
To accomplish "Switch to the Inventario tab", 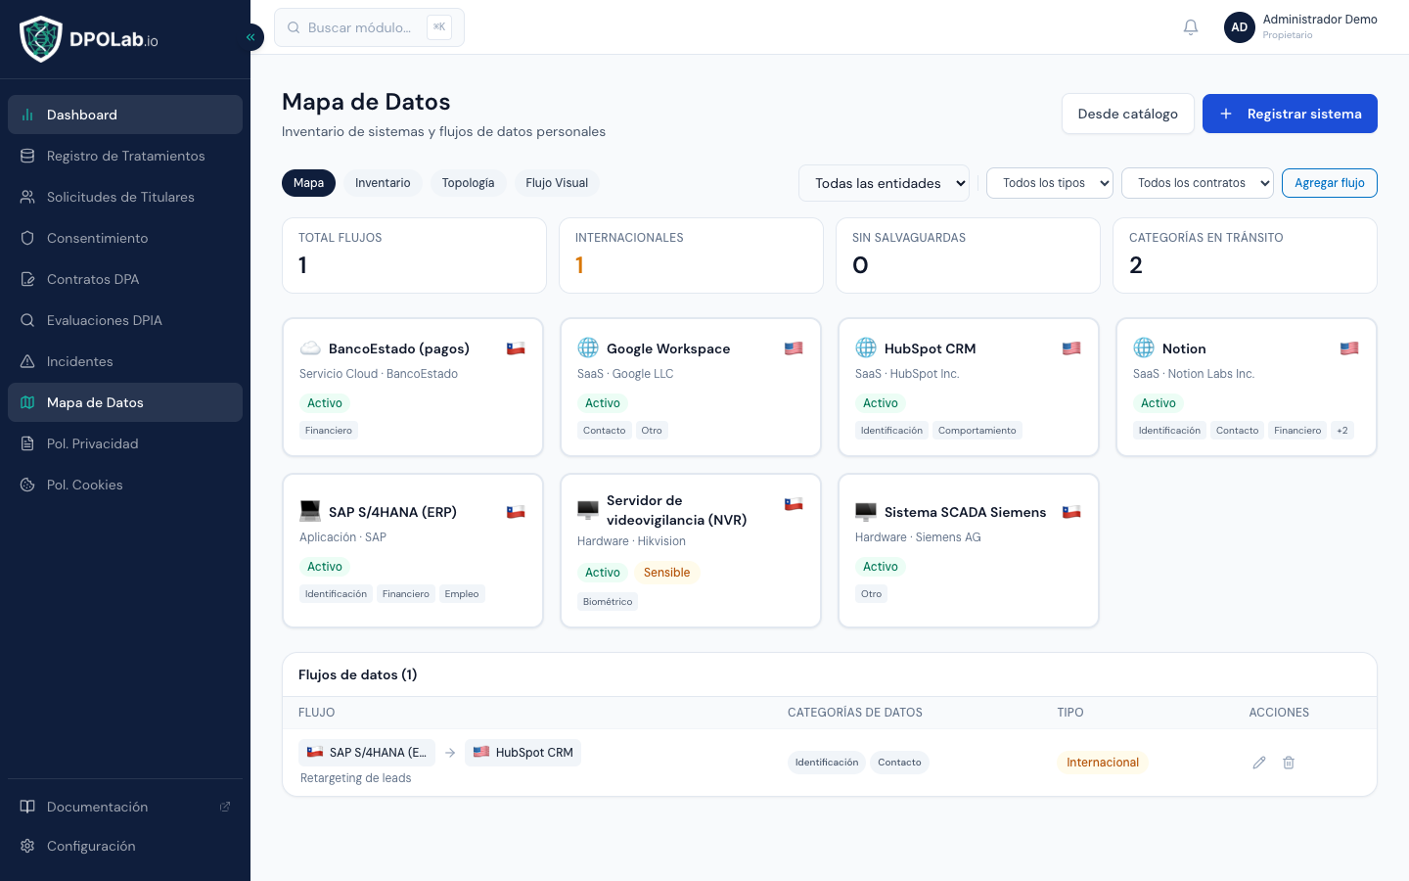I will [x=383, y=183].
